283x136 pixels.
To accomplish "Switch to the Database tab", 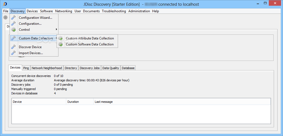I will click(128, 68).
